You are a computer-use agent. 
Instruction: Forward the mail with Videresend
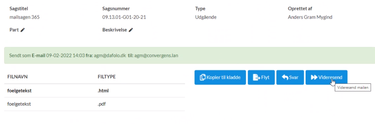pos(326,78)
